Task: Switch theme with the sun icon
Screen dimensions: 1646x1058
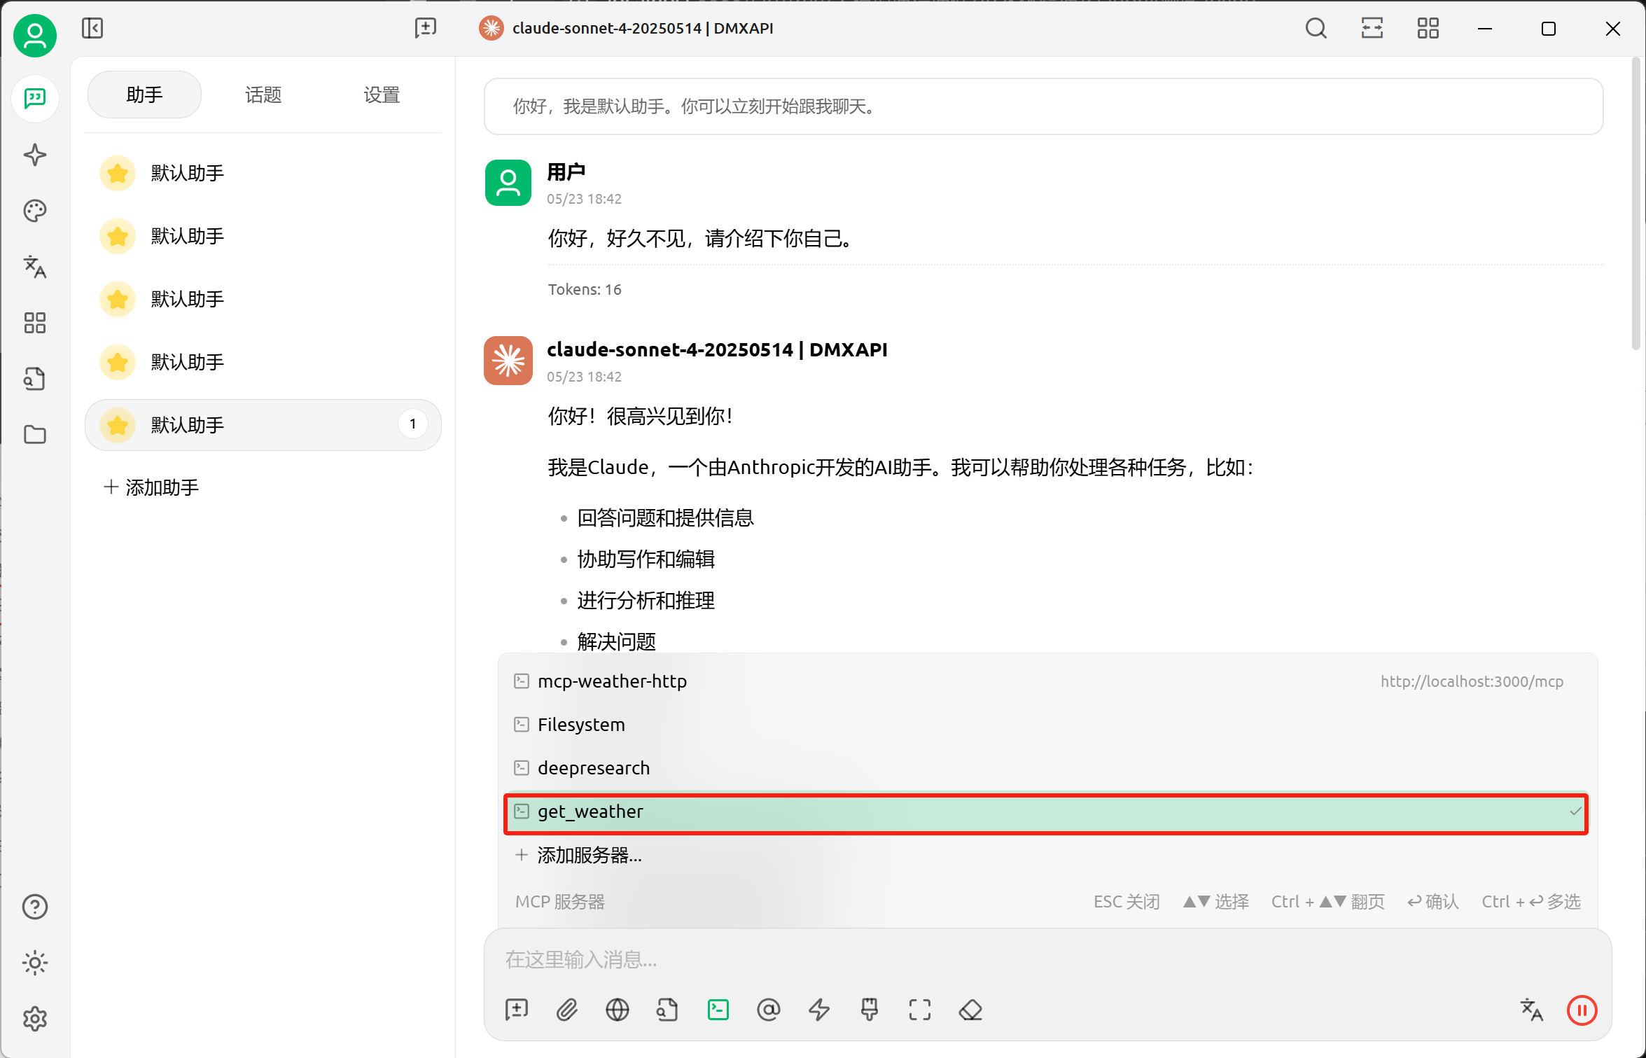Action: click(35, 963)
